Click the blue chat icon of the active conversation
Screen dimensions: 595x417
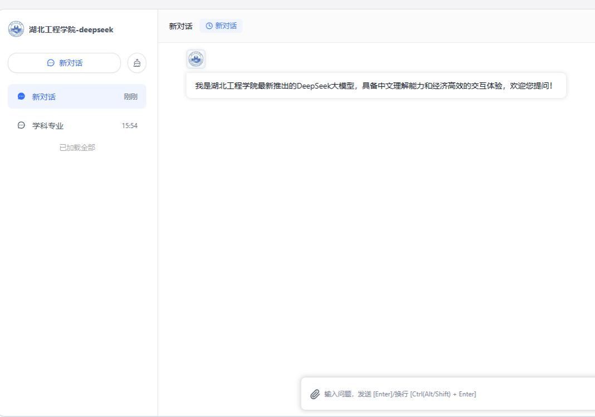22,96
